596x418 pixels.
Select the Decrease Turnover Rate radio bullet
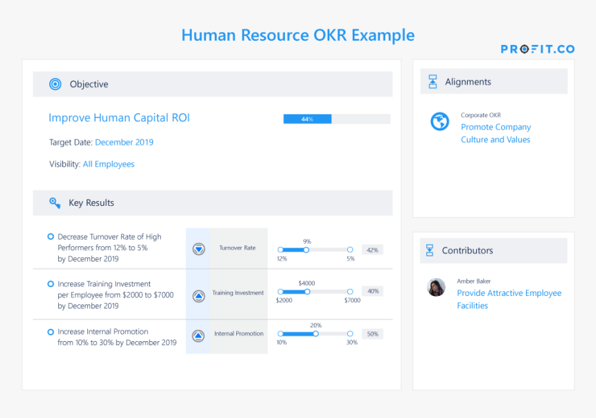tap(51, 237)
